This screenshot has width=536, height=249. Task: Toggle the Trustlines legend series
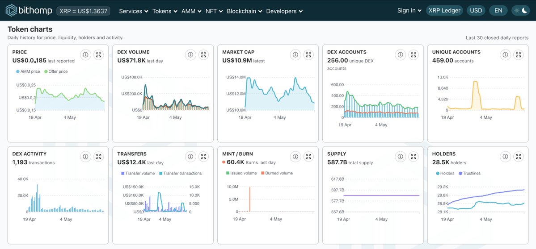pyautogui.click(x=470, y=173)
